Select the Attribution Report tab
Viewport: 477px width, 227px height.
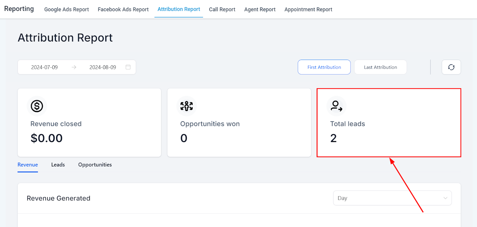pos(179,9)
